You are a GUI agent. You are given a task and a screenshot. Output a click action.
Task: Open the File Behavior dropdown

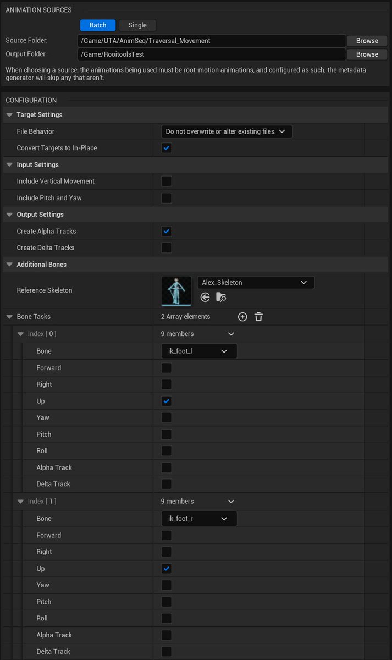pyautogui.click(x=227, y=131)
